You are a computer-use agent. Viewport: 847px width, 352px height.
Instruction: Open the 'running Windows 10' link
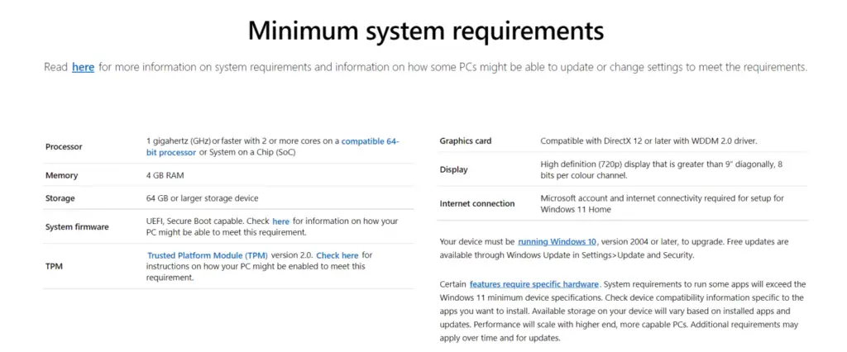click(557, 242)
